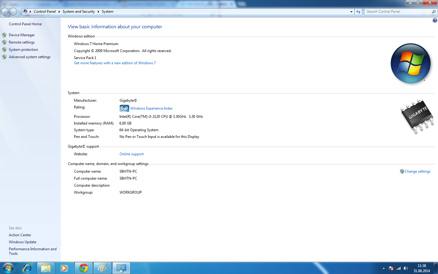Click the shield icon next to Change settings
This screenshot has height=274, width=438.
tap(402, 171)
